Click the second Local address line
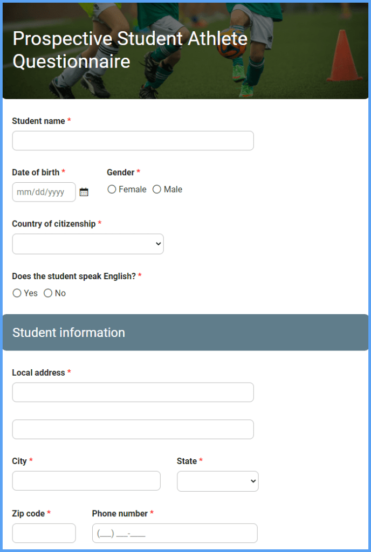 coord(133,429)
